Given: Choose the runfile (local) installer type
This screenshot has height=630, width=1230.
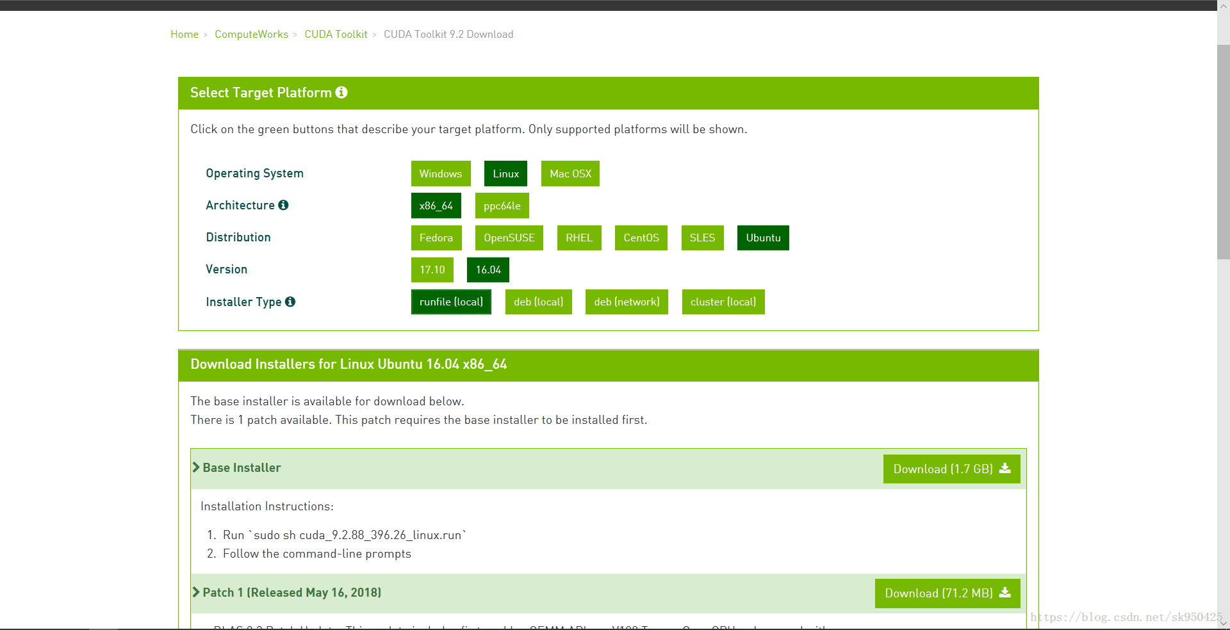Looking at the screenshot, I should pos(451,302).
